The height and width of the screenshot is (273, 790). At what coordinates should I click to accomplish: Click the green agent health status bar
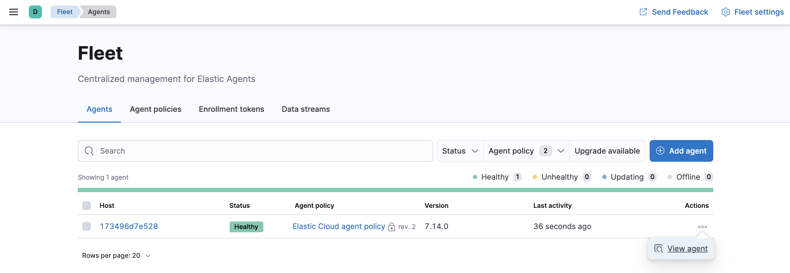395,190
